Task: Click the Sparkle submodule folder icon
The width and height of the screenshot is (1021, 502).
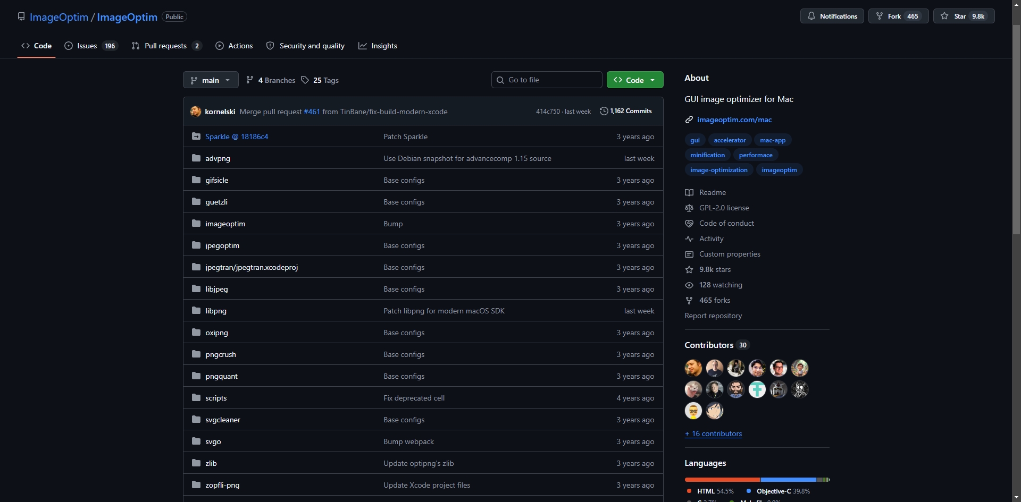Action: click(196, 137)
